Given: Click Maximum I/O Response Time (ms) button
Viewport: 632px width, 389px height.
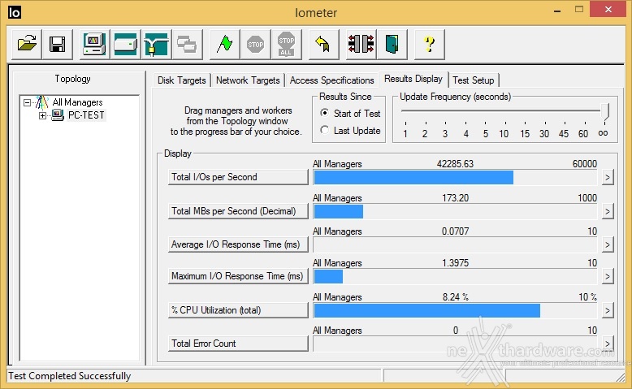Looking at the screenshot, I should 238,277.
